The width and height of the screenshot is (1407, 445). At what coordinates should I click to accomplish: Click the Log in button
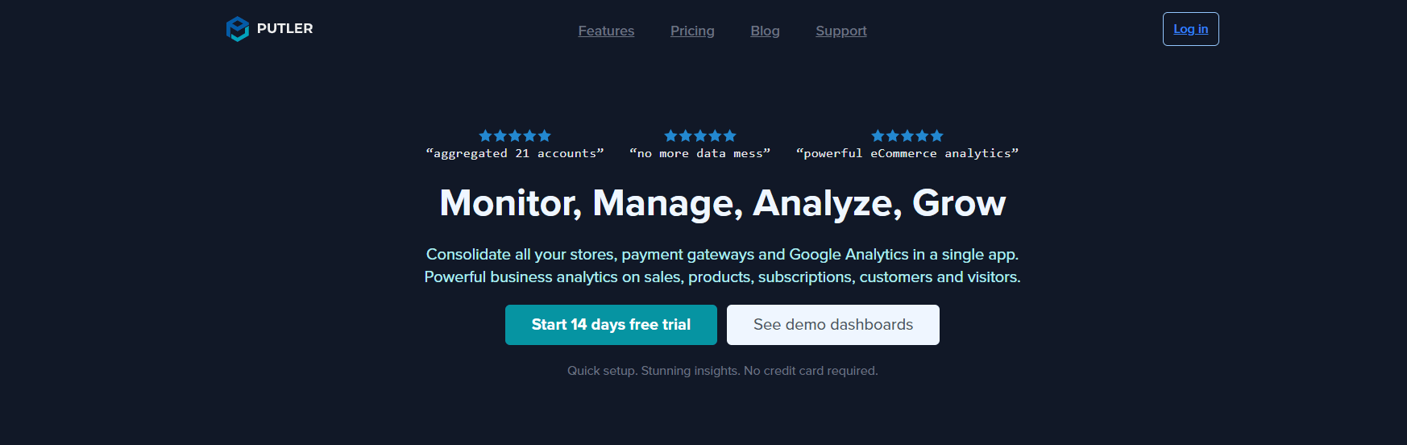[x=1190, y=29]
